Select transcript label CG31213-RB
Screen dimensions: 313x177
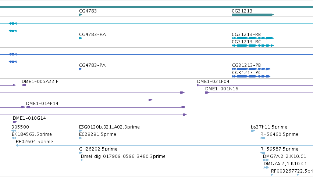coord(246,35)
